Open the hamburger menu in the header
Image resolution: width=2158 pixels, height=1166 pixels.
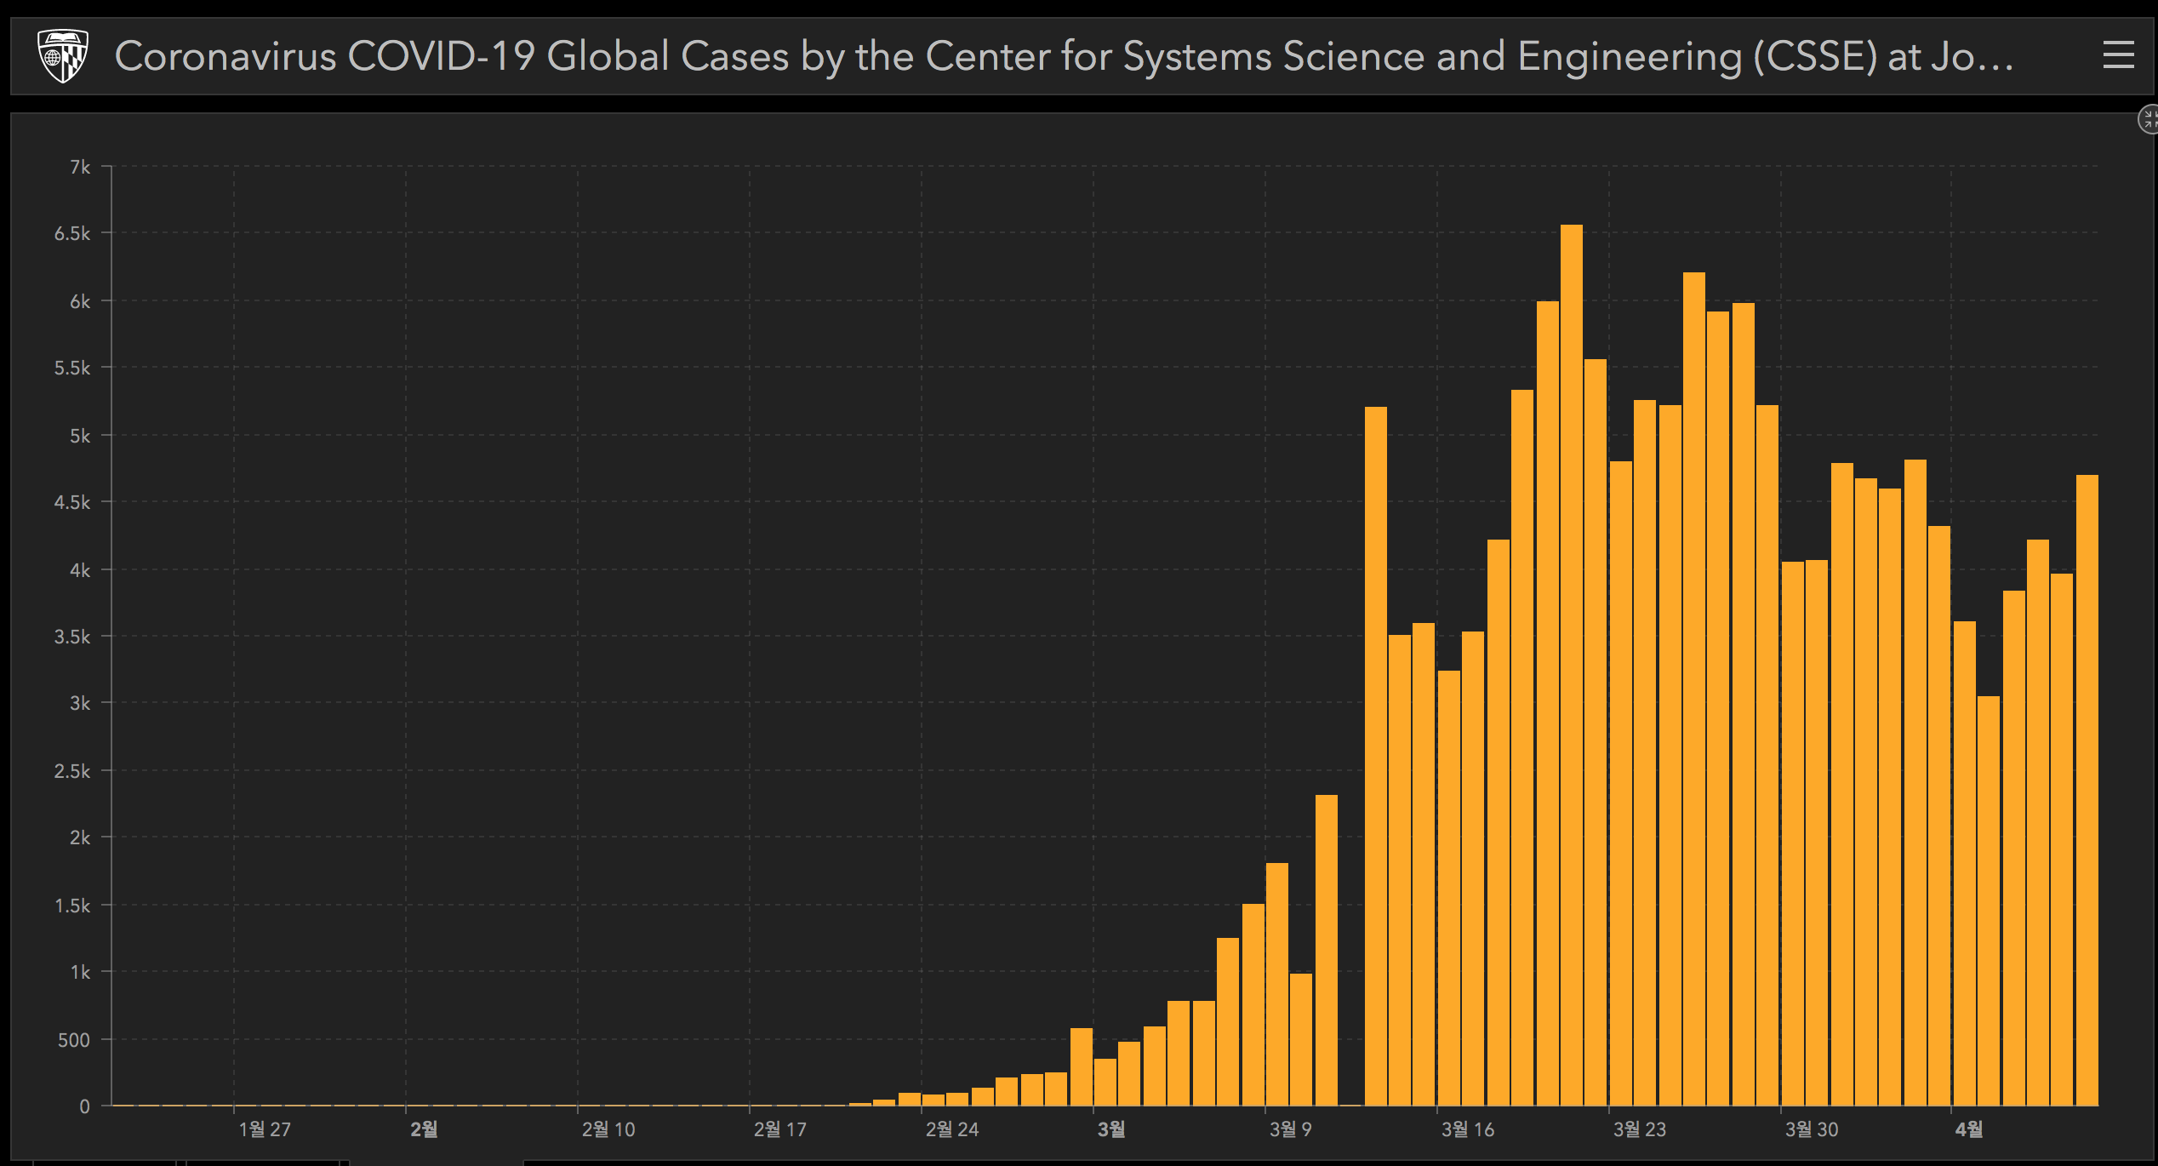(2118, 56)
